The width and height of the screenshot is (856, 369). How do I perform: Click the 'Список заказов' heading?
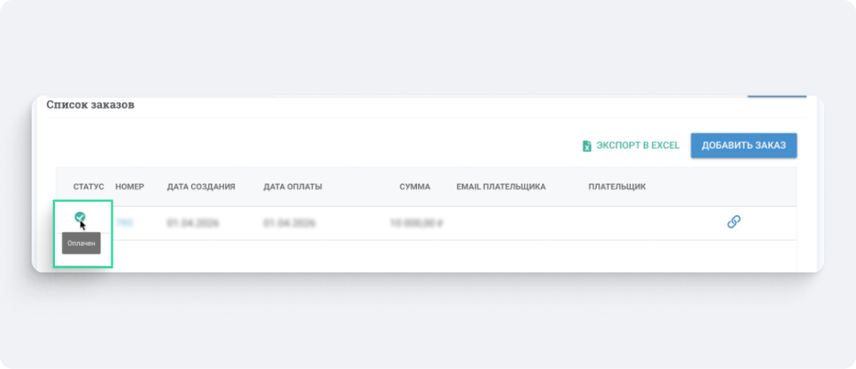[90, 105]
